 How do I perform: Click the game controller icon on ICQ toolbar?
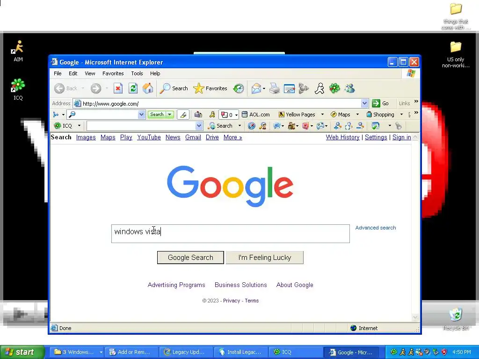tap(320, 126)
